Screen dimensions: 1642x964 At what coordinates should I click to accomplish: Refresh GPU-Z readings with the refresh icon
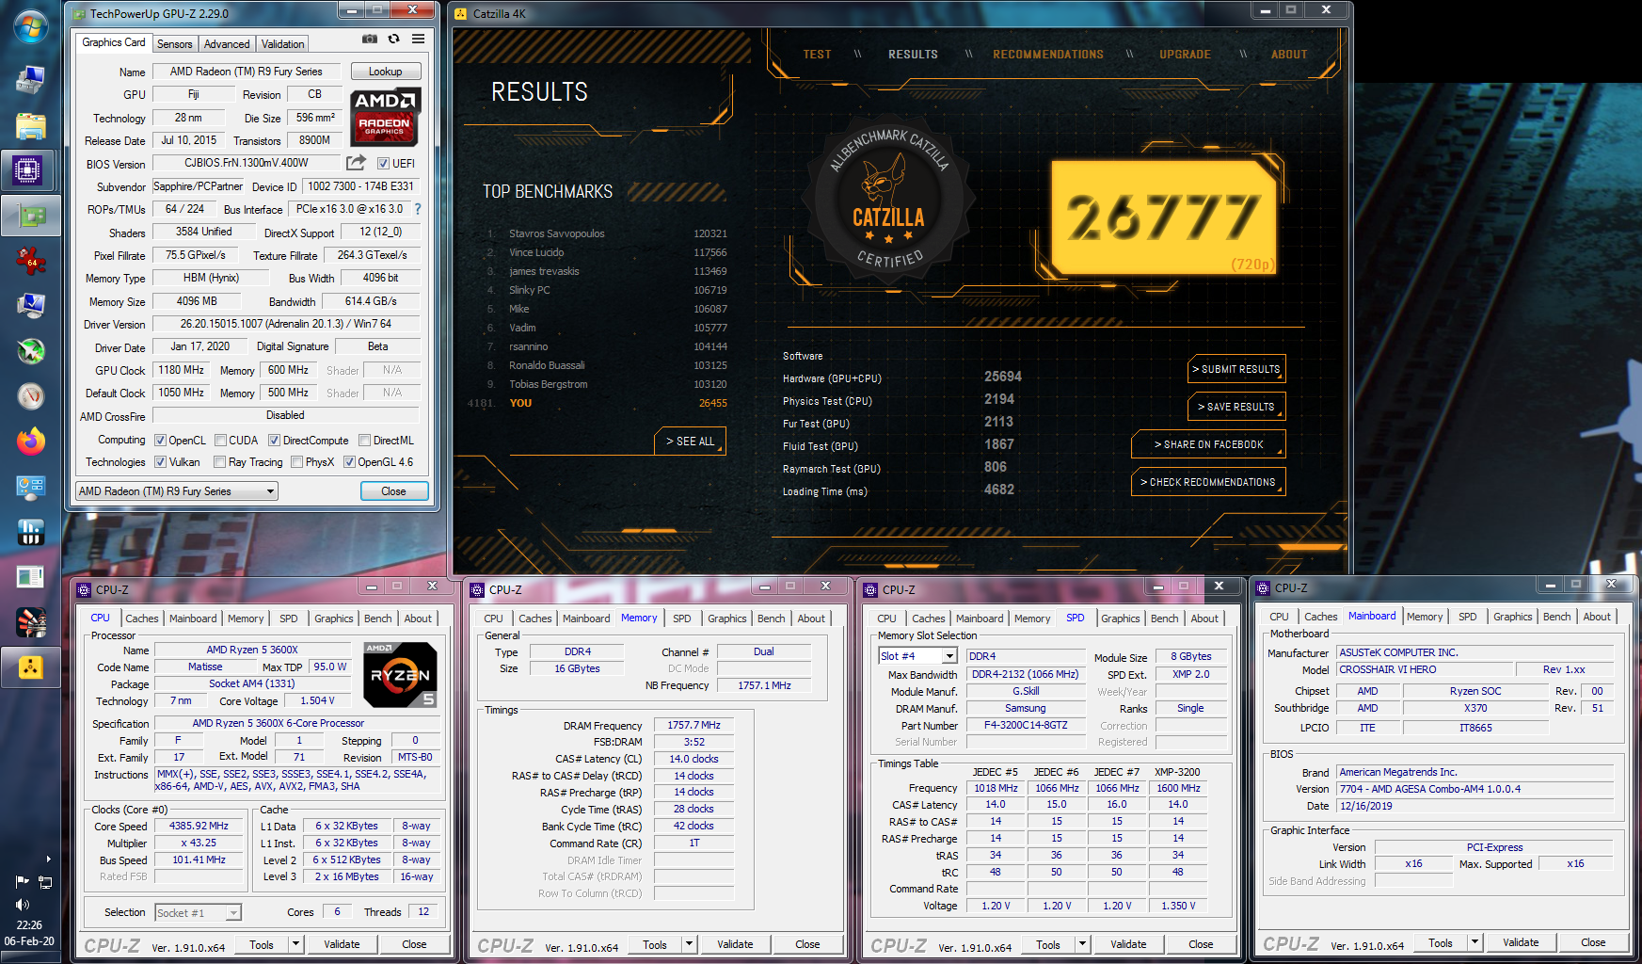point(393,39)
